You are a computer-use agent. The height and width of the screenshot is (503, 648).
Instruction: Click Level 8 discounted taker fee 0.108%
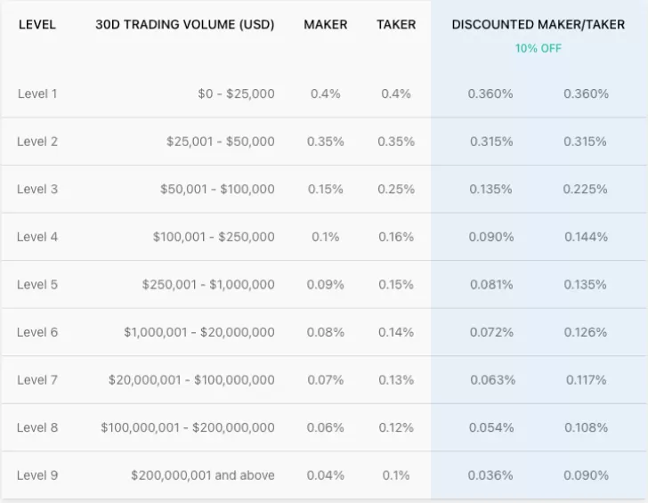(586, 427)
